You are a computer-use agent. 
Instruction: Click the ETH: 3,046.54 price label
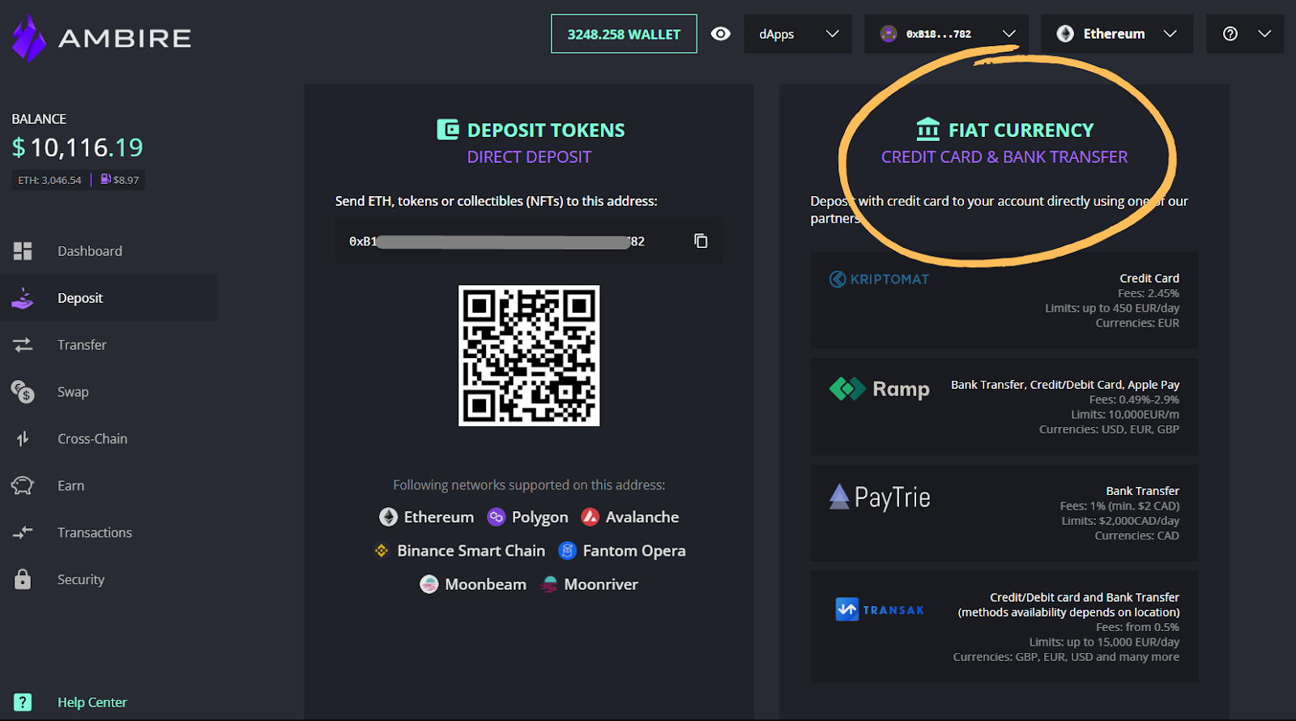click(x=49, y=180)
